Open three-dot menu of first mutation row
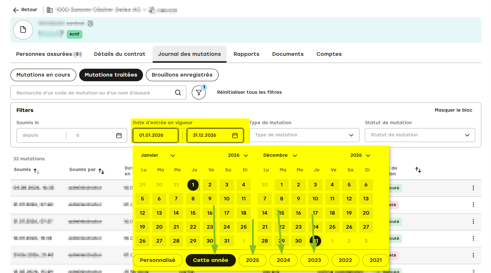491x273 pixels. tap(473, 188)
